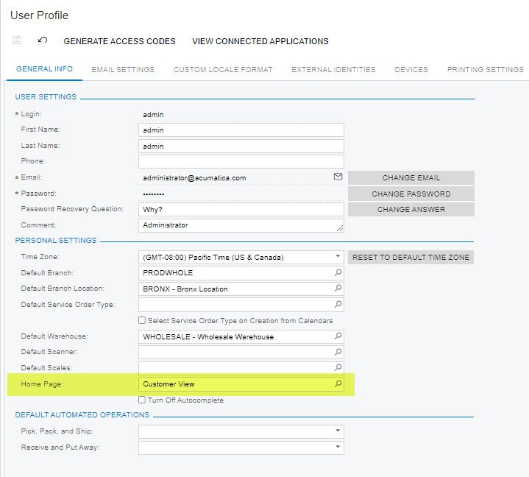Open lookup magnifier for Default Service Order Type

pyautogui.click(x=338, y=304)
